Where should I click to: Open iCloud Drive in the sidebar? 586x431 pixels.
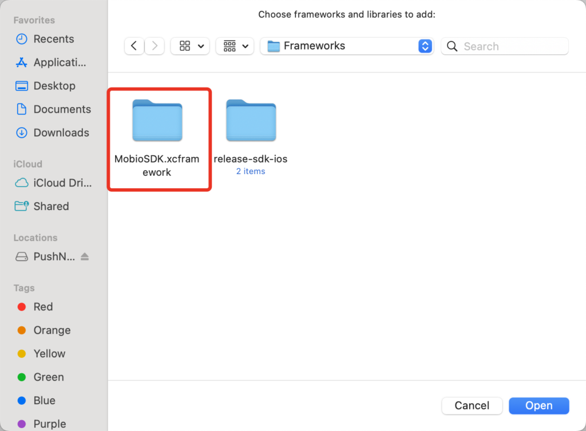(x=62, y=183)
